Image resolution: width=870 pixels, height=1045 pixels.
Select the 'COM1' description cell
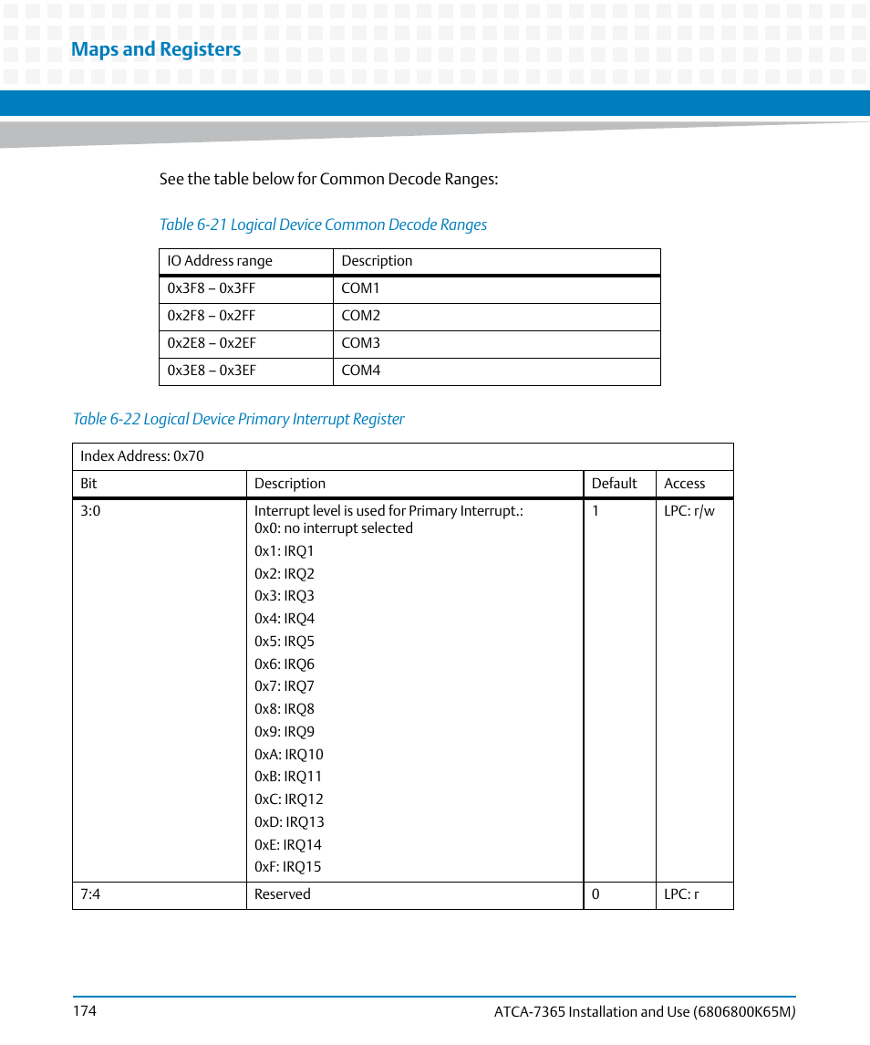[496, 289]
